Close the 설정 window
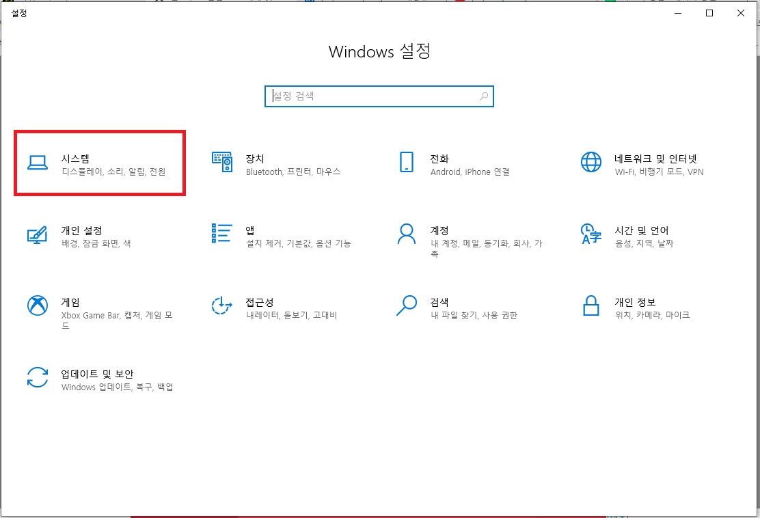Viewport: 760px width, 518px height. (741, 13)
